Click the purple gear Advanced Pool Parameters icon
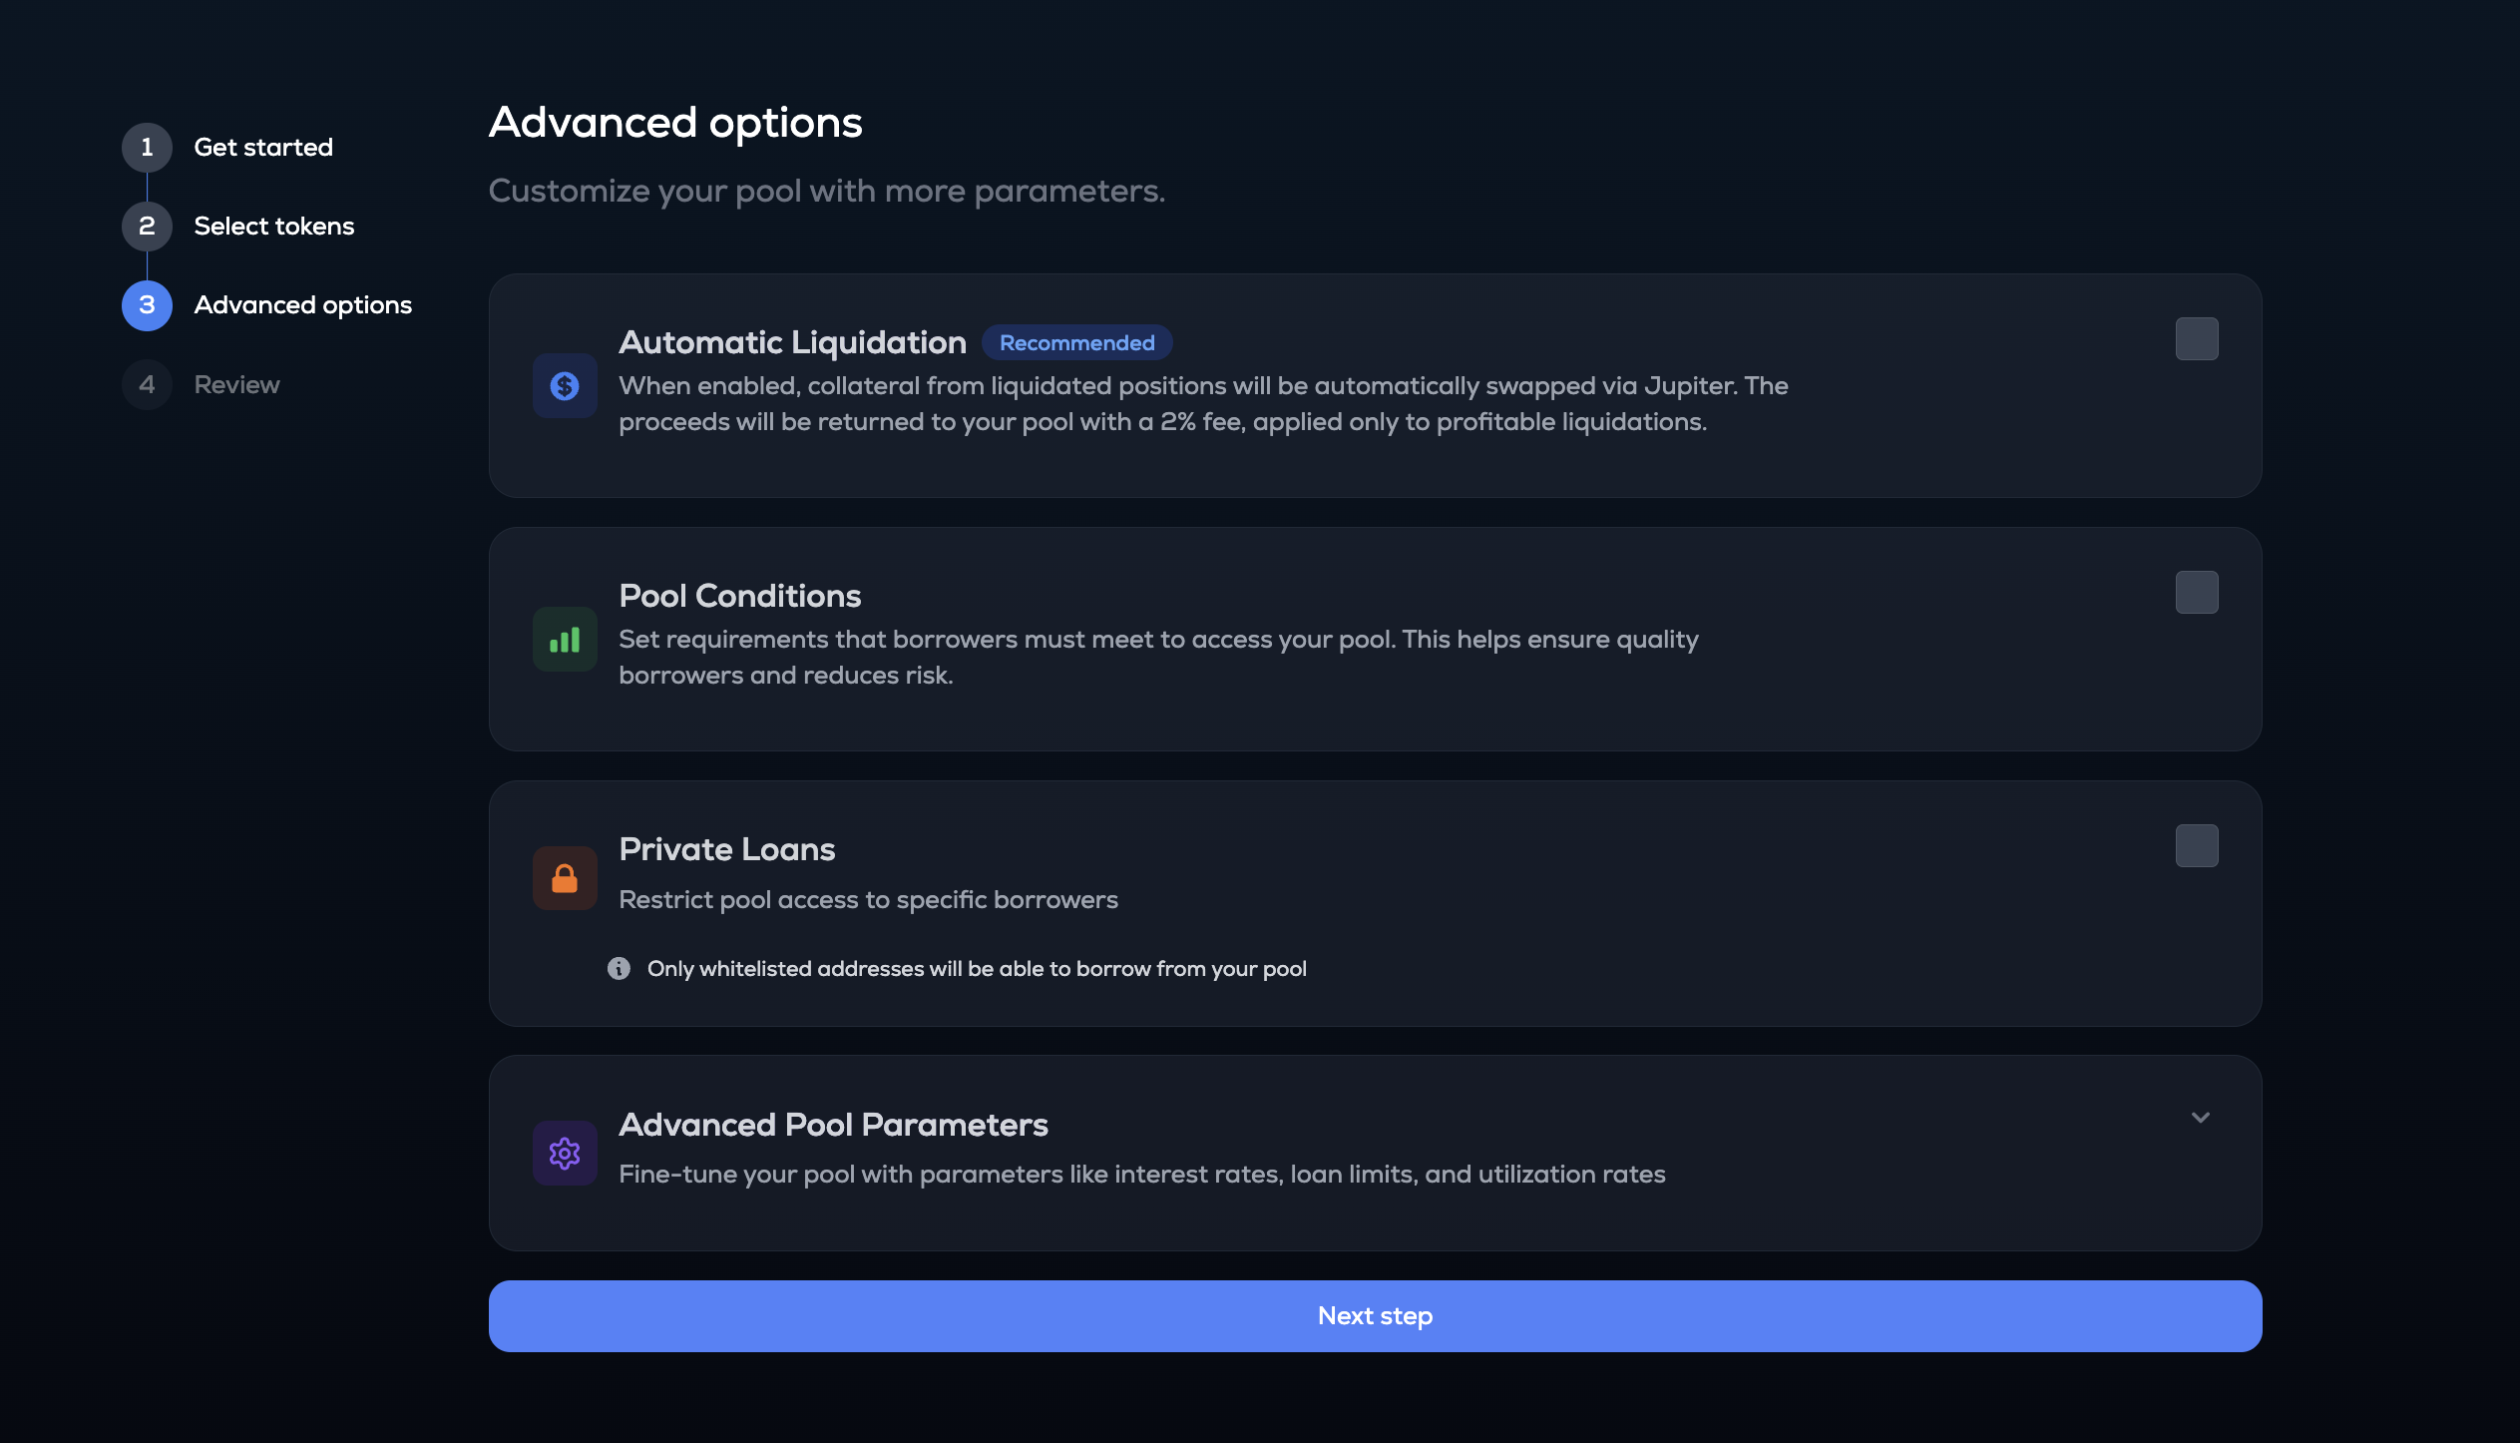This screenshot has width=2520, height=1443. [x=565, y=1154]
